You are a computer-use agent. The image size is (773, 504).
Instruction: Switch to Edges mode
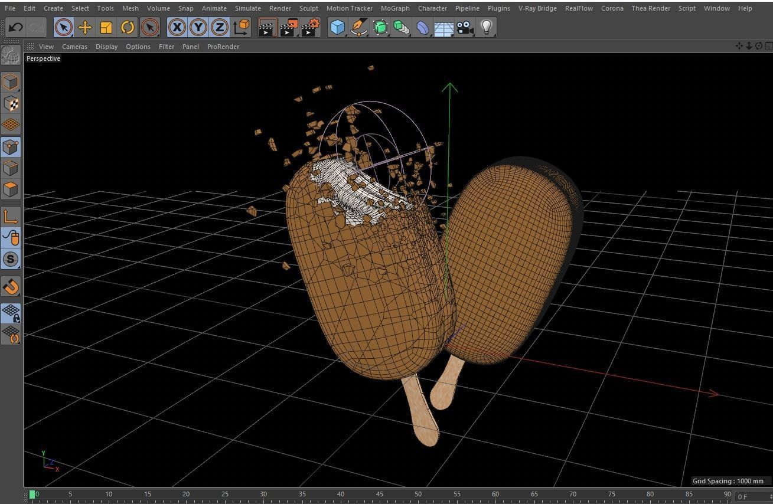point(10,168)
